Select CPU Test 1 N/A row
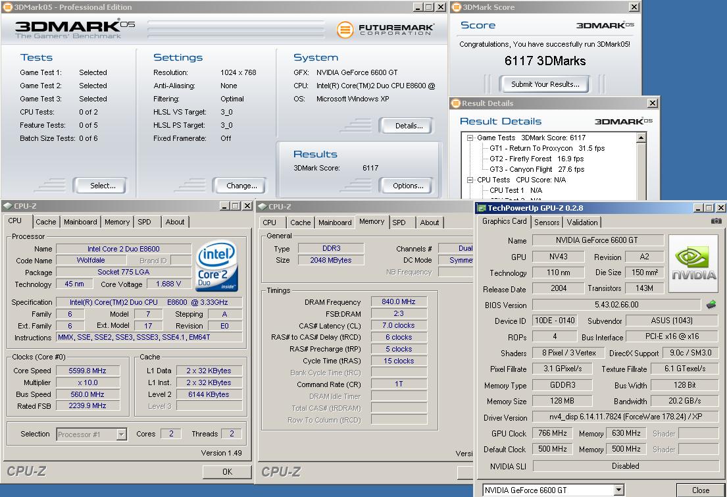Screen dimensions: 727x497 click(x=516, y=190)
